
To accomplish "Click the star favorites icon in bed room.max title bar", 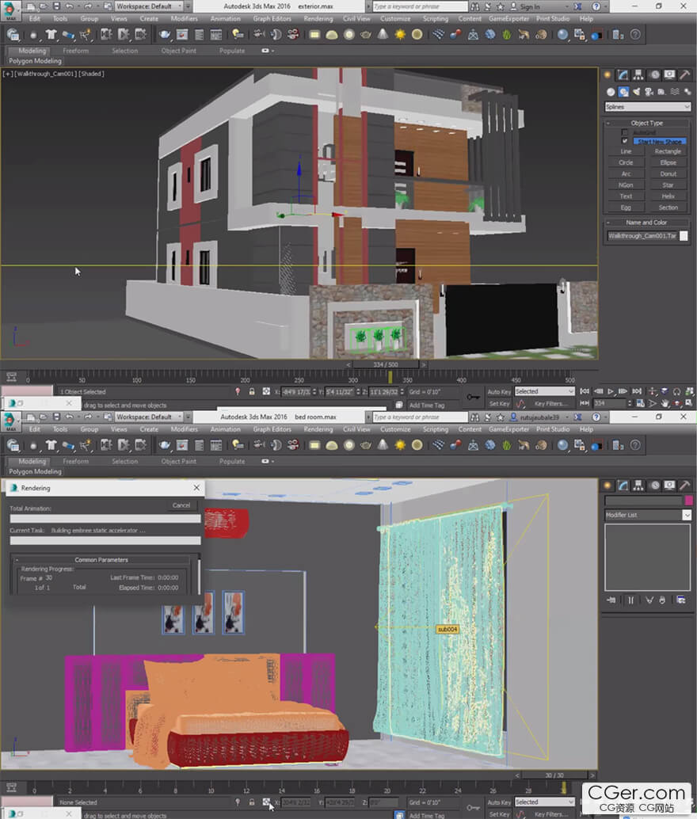I will 501,417.
